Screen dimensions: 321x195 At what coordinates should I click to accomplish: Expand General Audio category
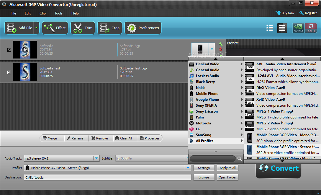216,70
